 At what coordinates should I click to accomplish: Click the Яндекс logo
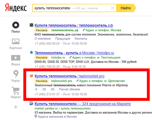click(16, 7)
